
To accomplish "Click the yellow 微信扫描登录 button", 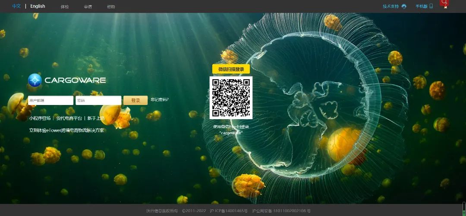I will (231, 69).
